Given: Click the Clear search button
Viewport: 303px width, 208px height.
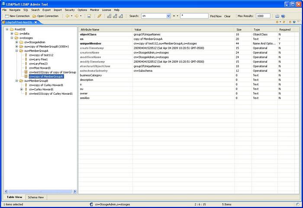Looking at the screenshot, I should [227, 16].
